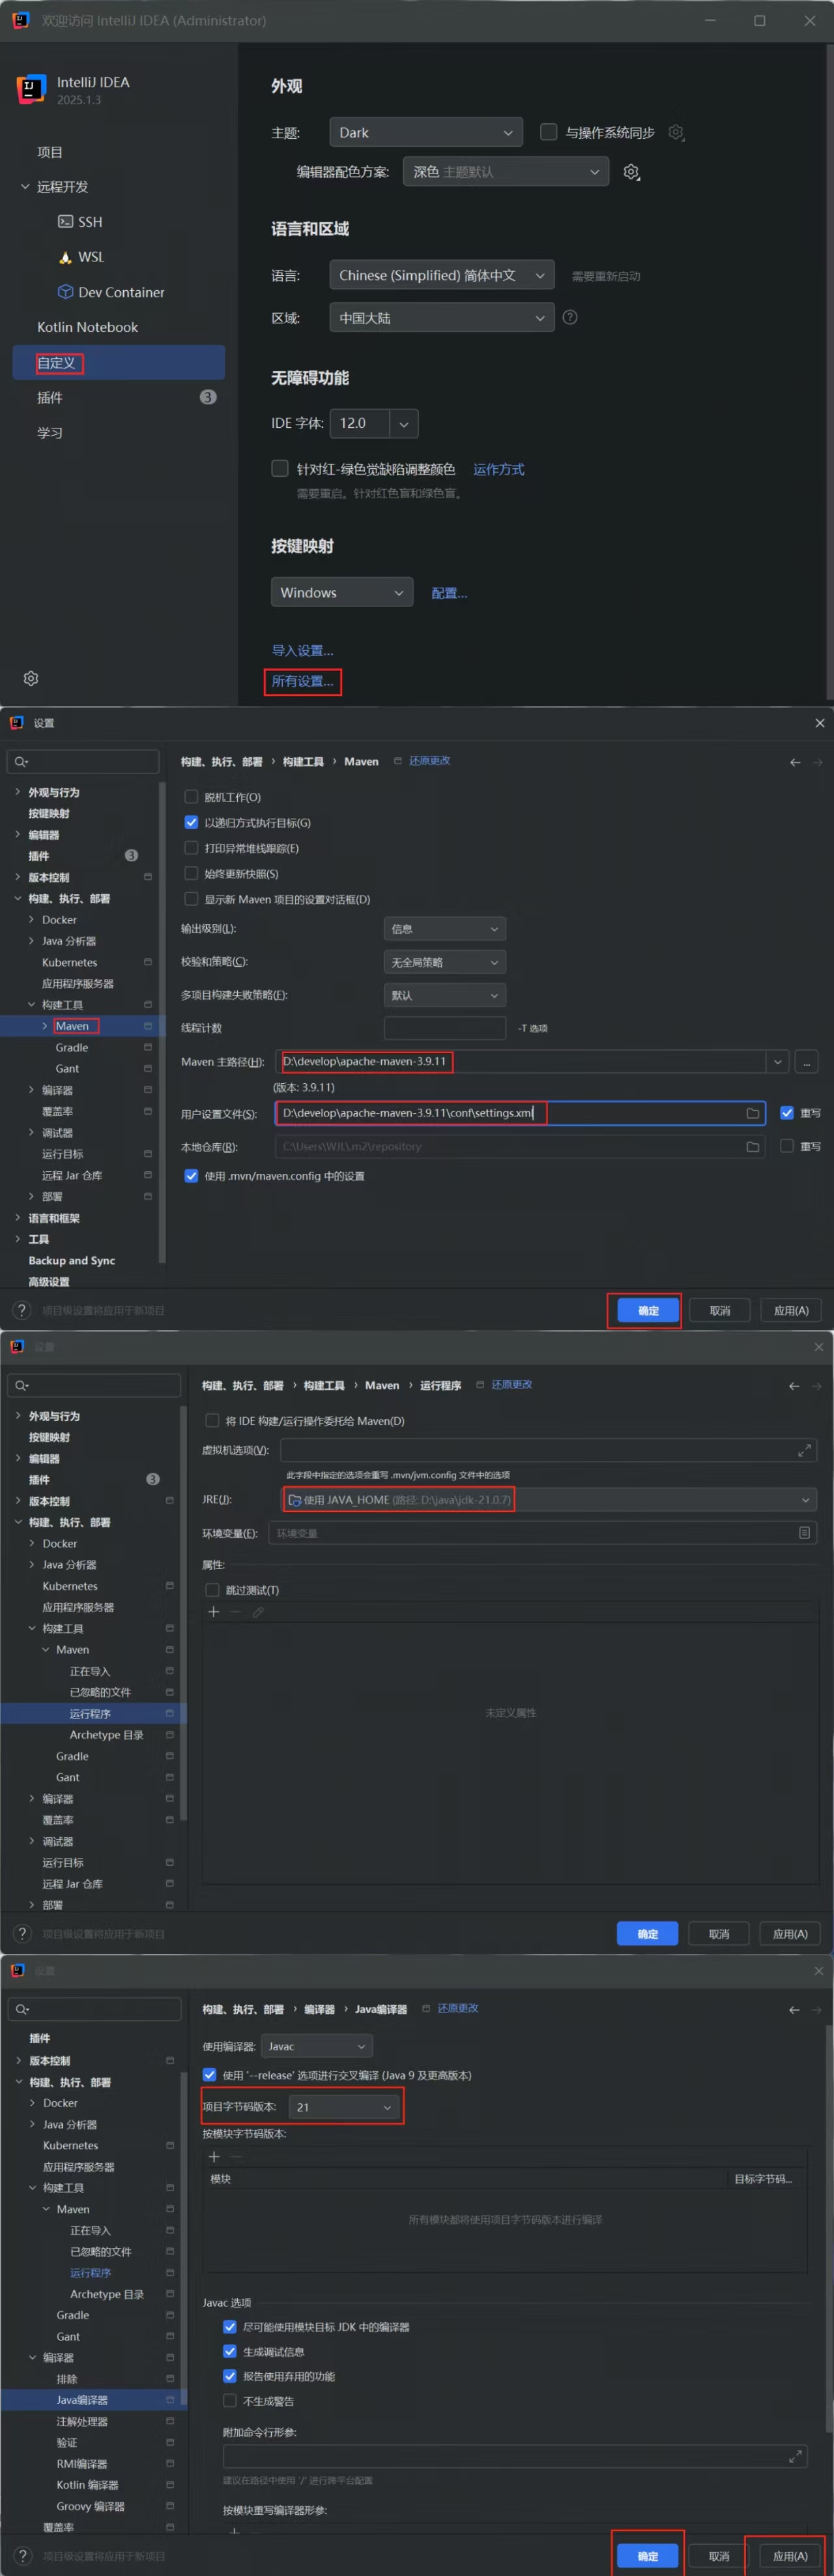Collapse the 远程开发 section chevron
The image size is (834, 2576).
pos(25,187)
